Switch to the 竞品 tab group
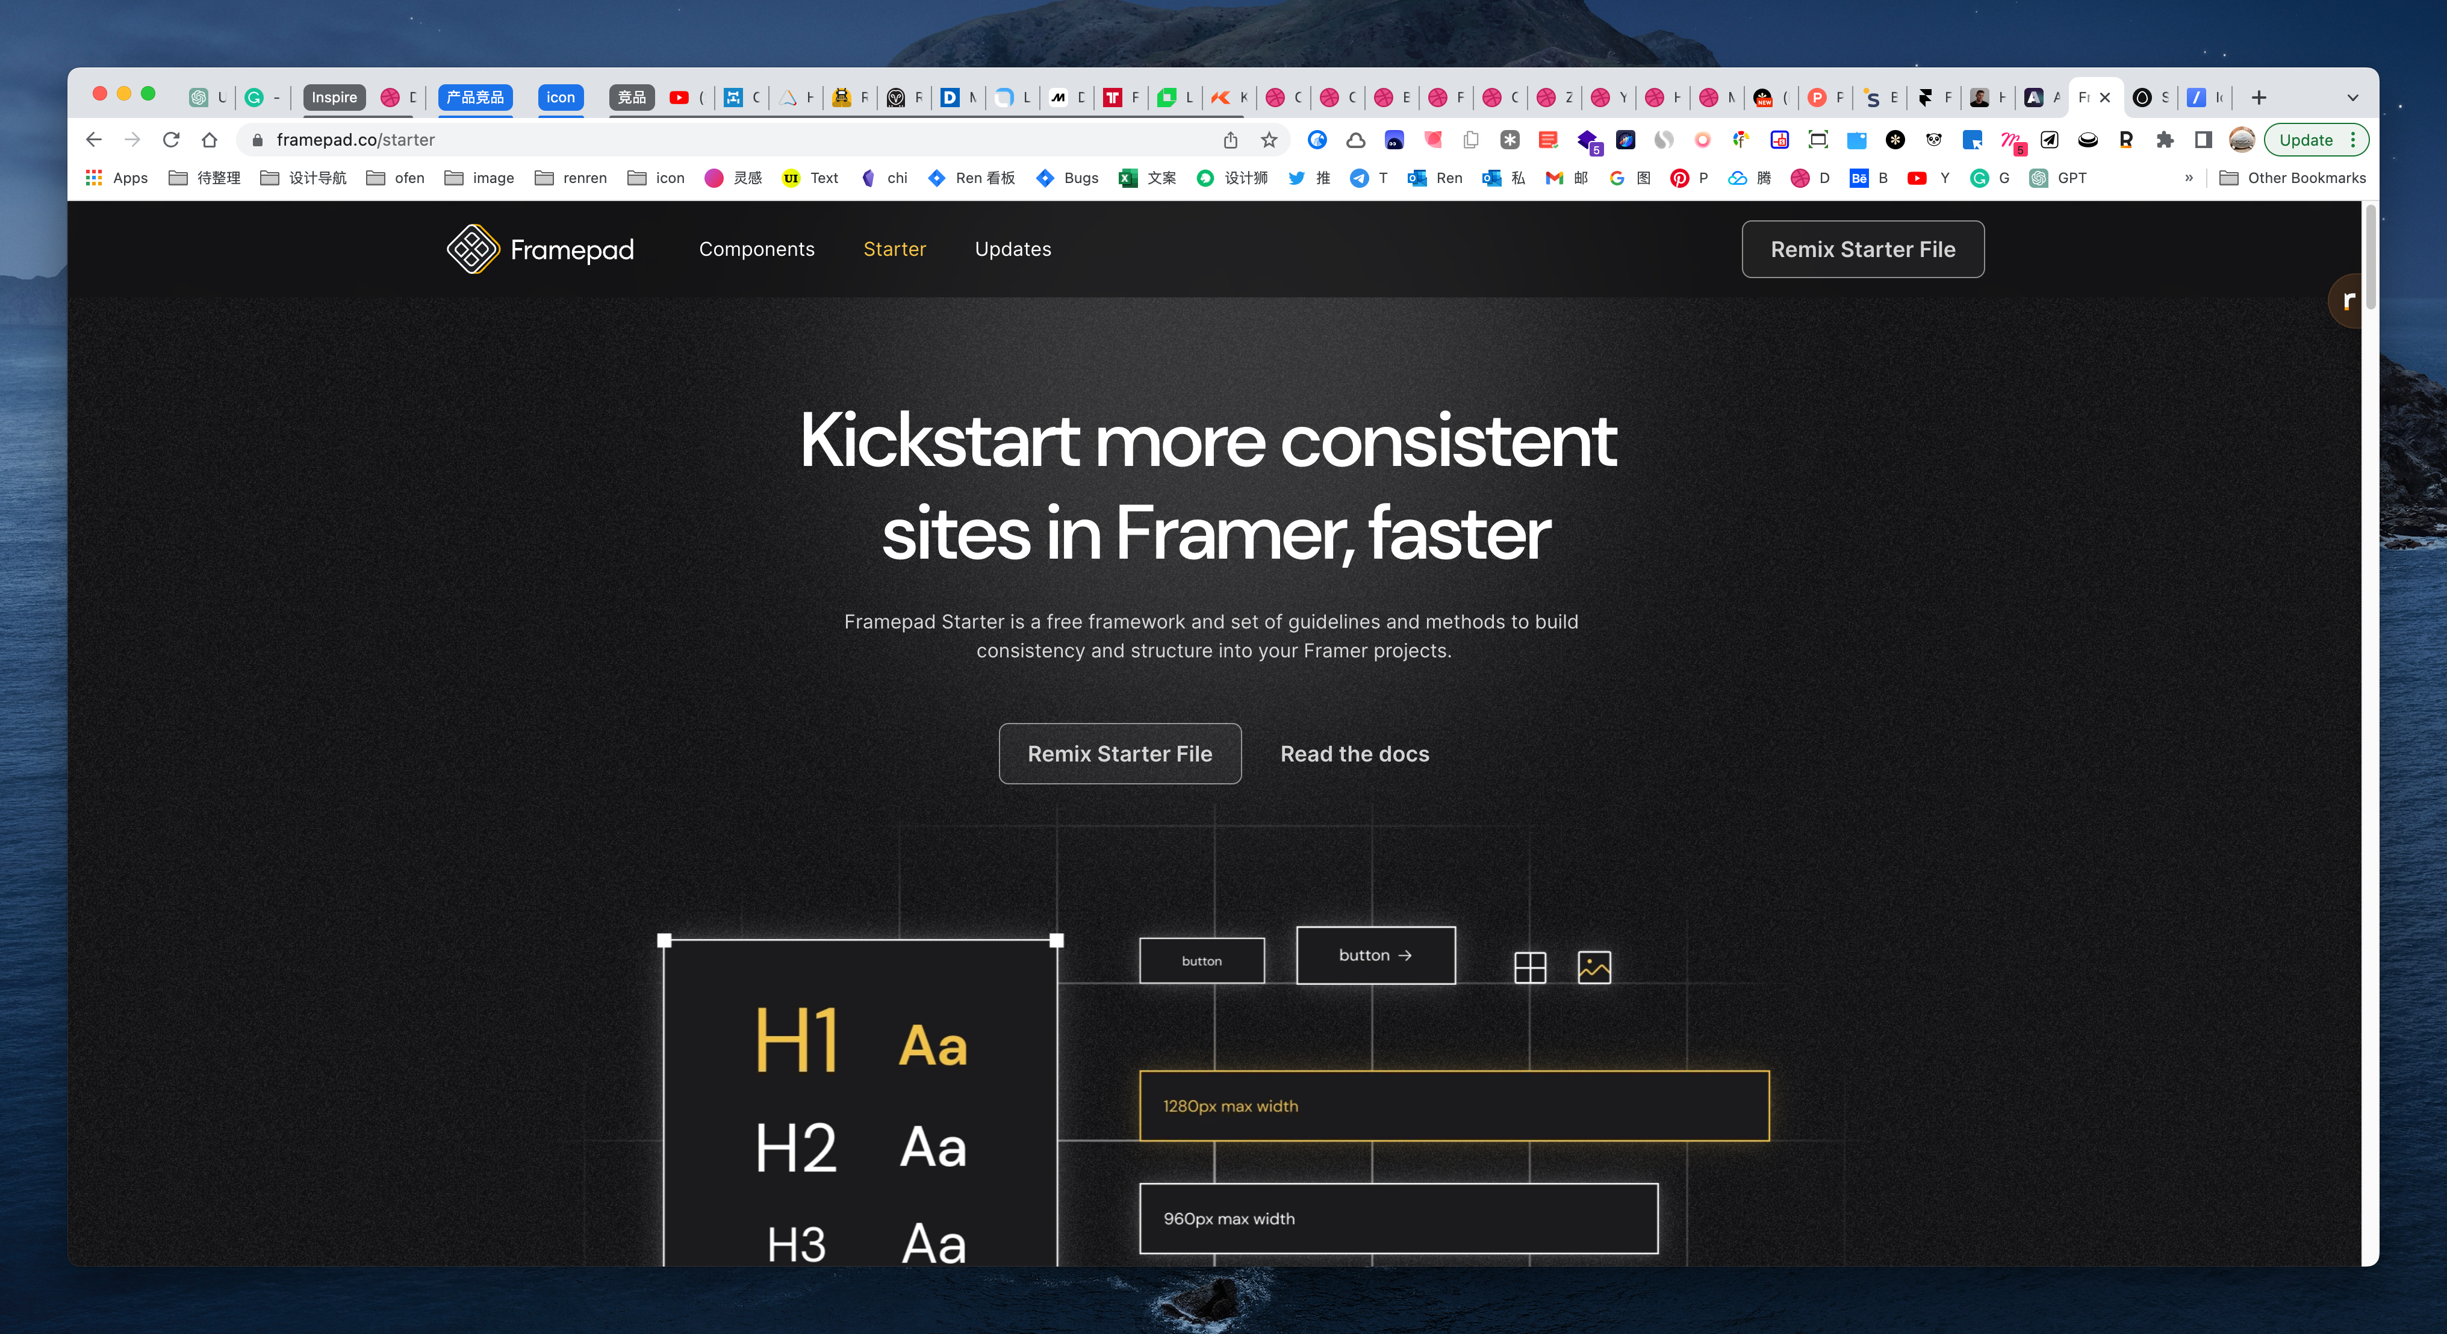 coord(632,97)
